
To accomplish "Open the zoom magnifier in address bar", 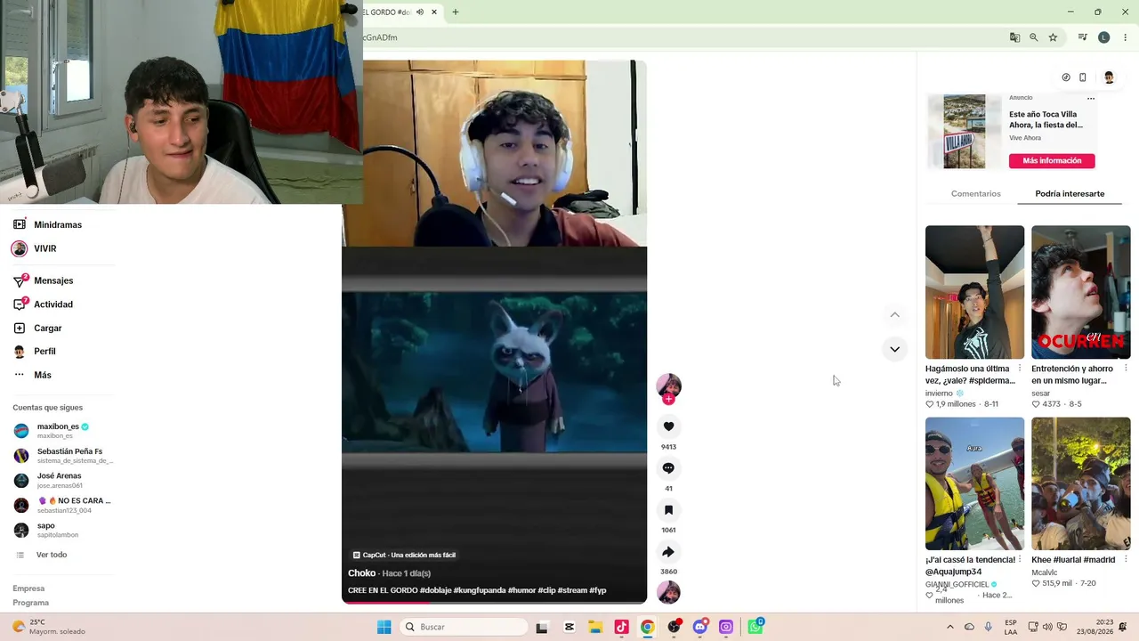I will click(1033, 37).
